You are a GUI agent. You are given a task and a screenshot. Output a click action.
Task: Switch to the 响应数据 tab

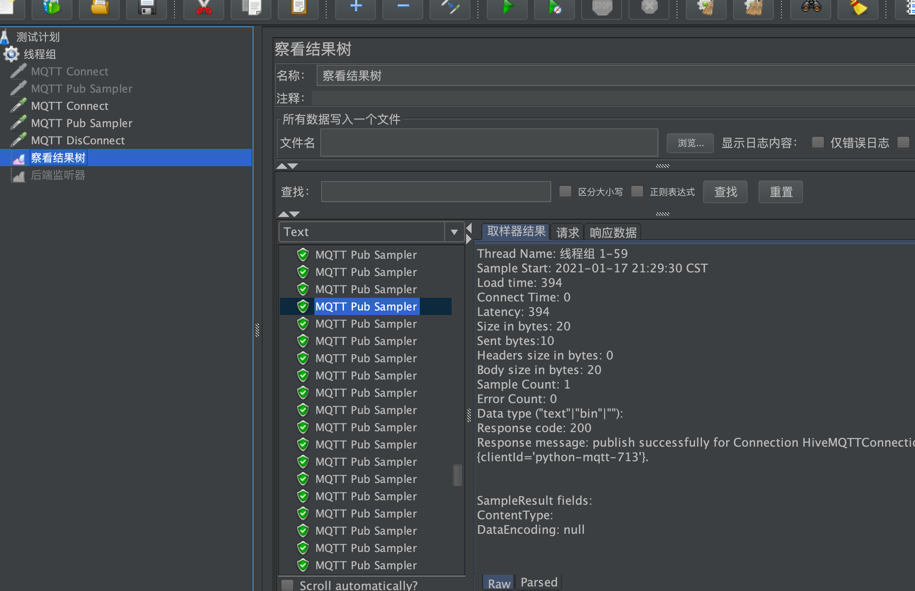click(x=612, y=231)
